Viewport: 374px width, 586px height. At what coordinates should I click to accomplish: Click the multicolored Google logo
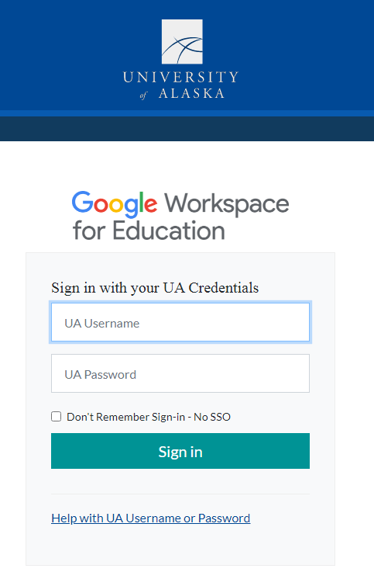coord(115,204)
